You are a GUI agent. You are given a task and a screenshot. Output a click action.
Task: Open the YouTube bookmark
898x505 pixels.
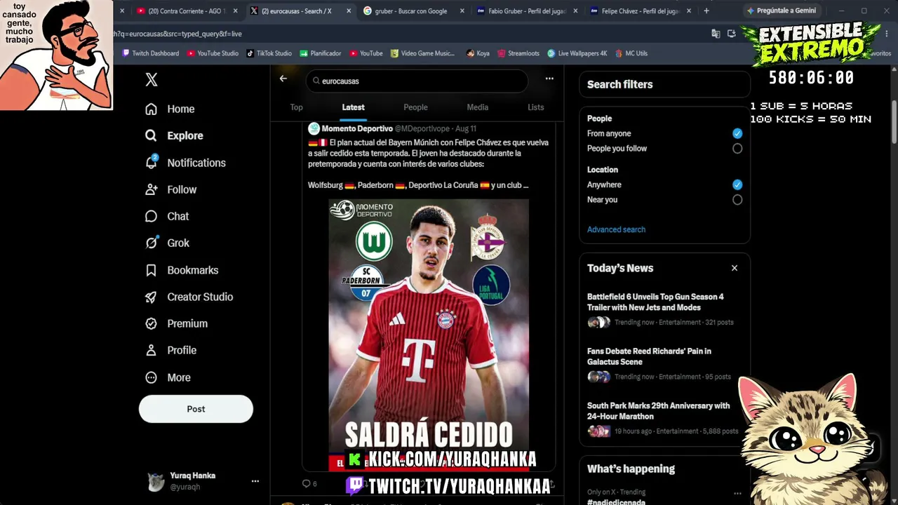[366, 53]
